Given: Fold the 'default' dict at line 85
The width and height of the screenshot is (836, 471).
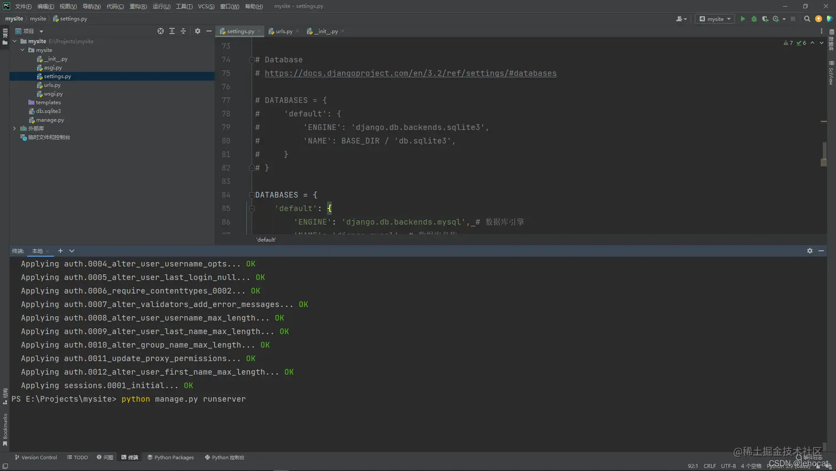Looking at the screenshot, I should (252, 209).
